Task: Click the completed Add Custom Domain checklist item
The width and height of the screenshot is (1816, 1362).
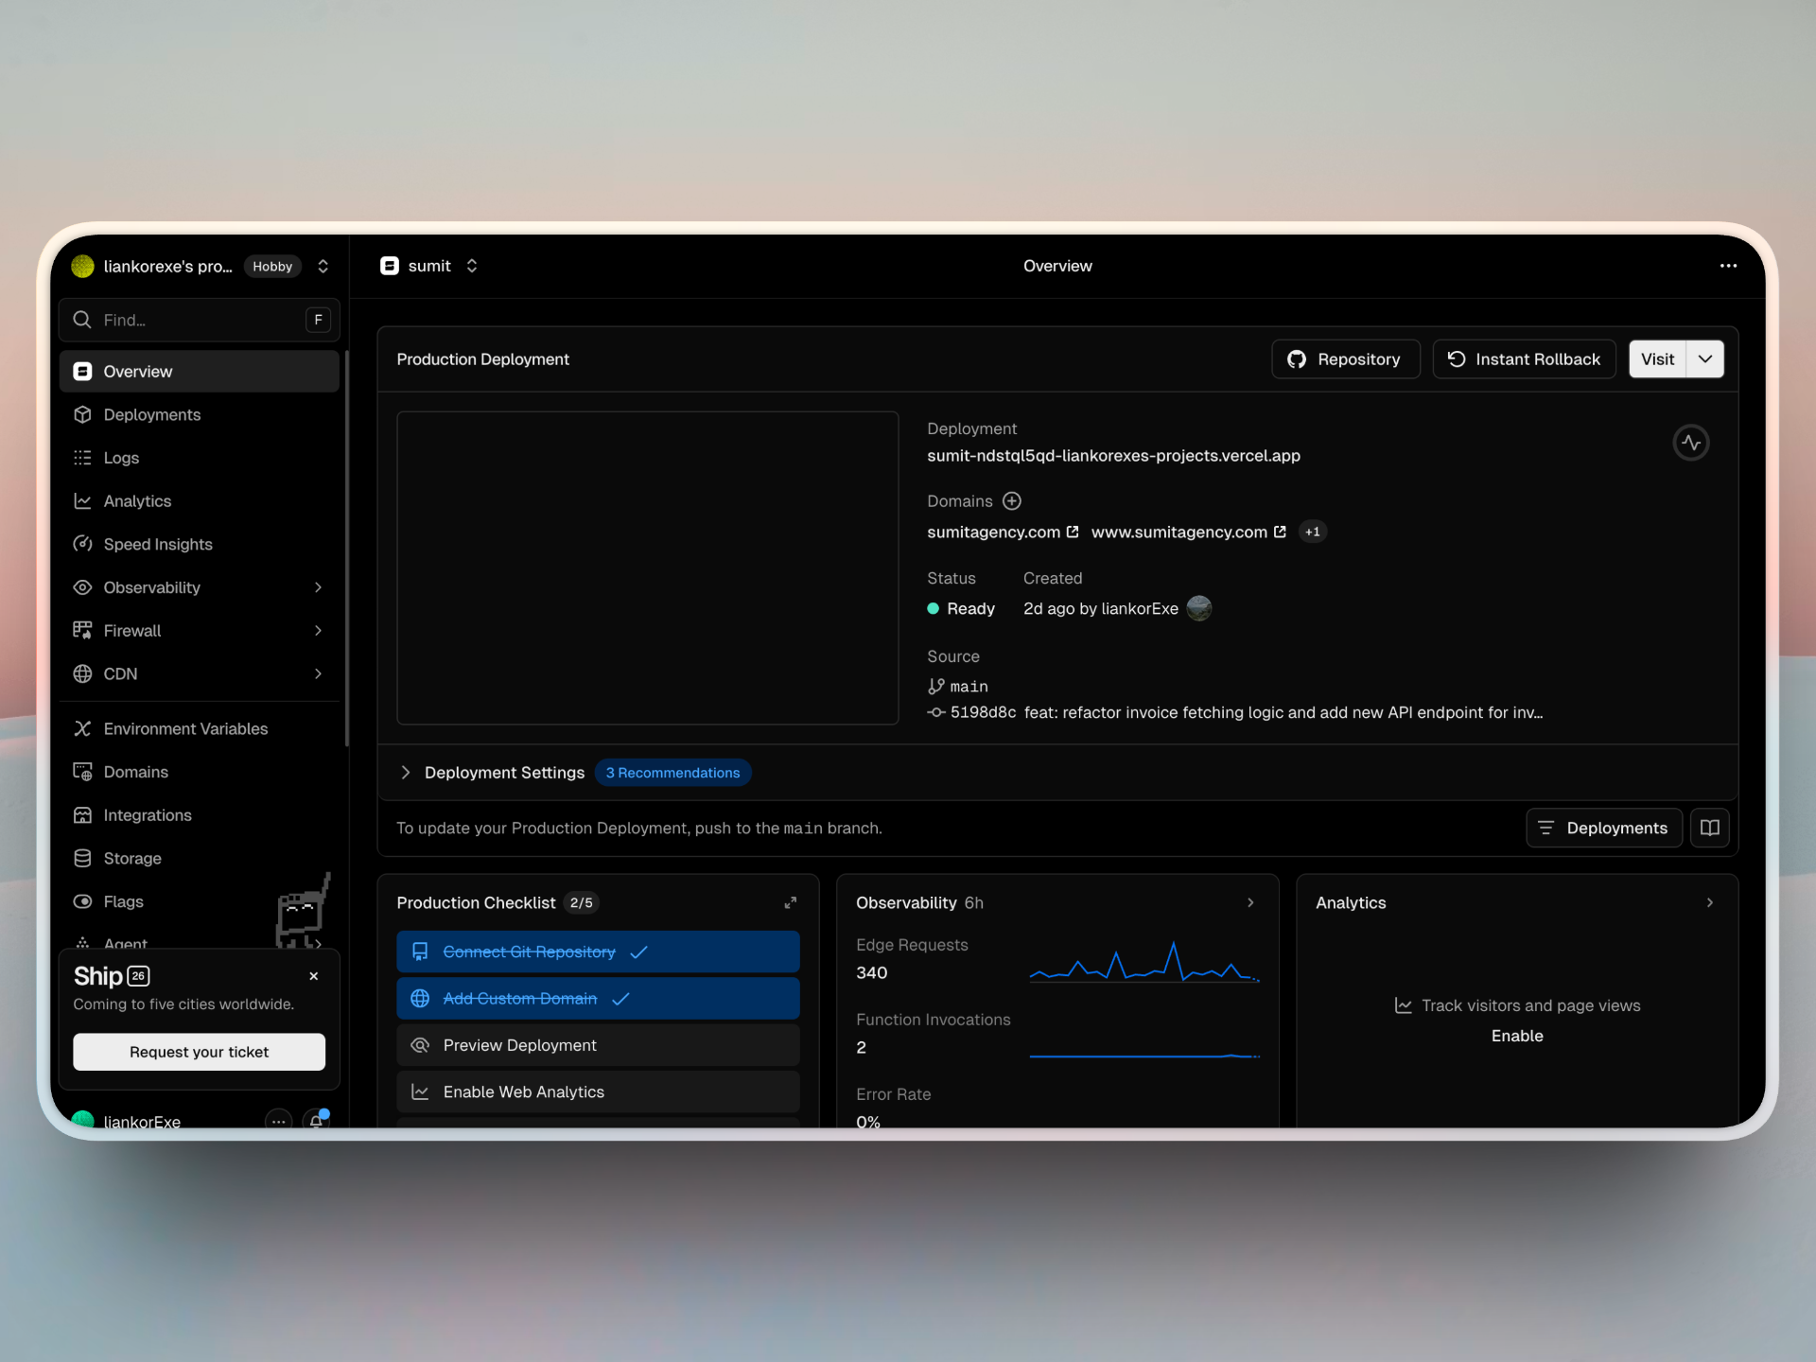Action: [599, 999]
